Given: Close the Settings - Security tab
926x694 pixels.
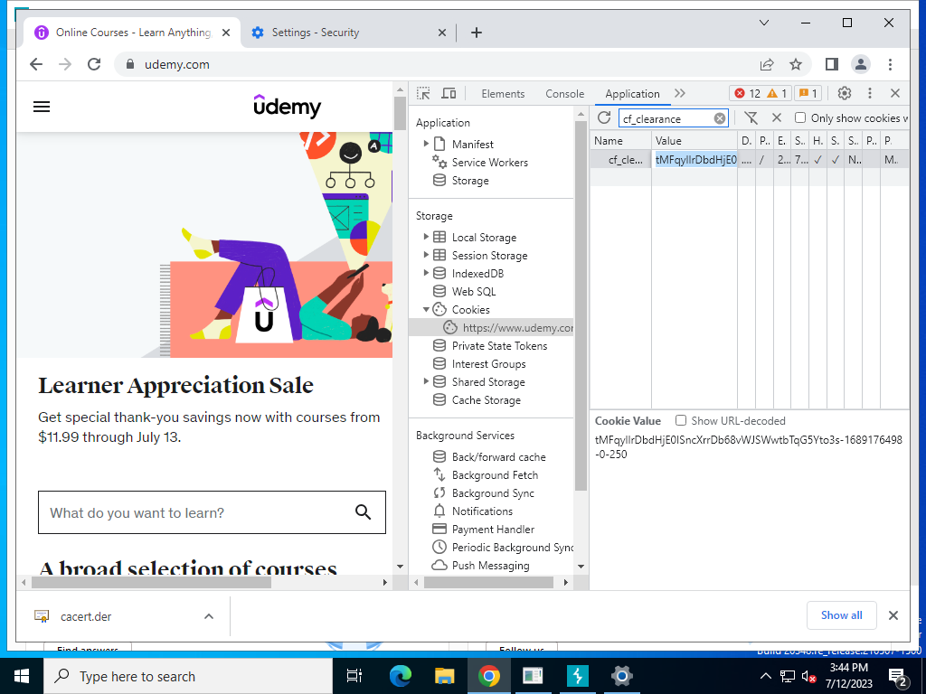Looking at the screenshot, I should point(441,33).
